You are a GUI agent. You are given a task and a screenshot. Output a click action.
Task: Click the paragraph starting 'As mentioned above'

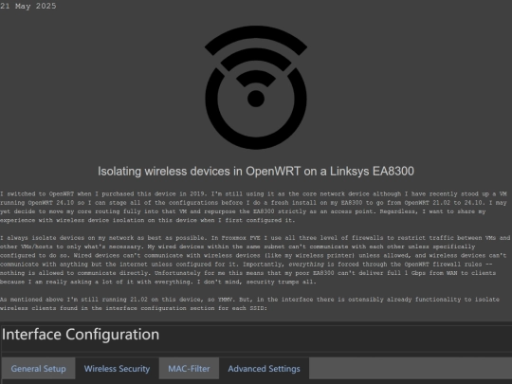tap(249, 303)
